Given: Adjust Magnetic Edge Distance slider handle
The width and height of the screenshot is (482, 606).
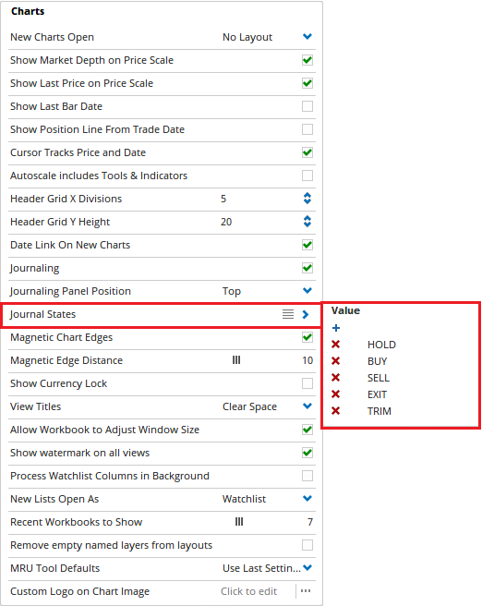Looking at the screenshot, I should (x=236, y=360).
